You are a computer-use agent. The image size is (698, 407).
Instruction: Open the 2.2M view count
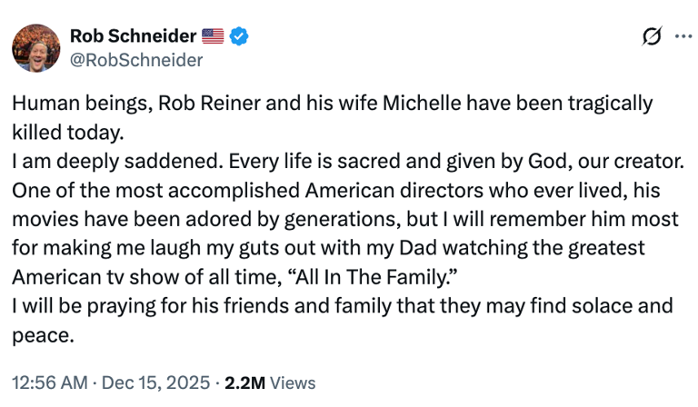244,382
